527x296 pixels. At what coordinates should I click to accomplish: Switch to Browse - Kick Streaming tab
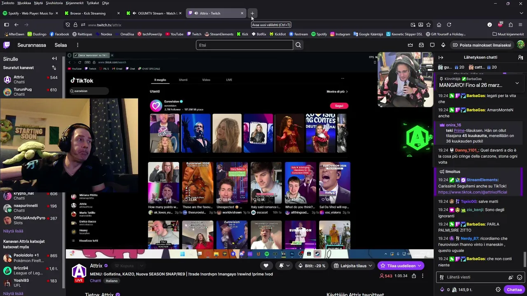pyautogui.click(x=92, y=13)
